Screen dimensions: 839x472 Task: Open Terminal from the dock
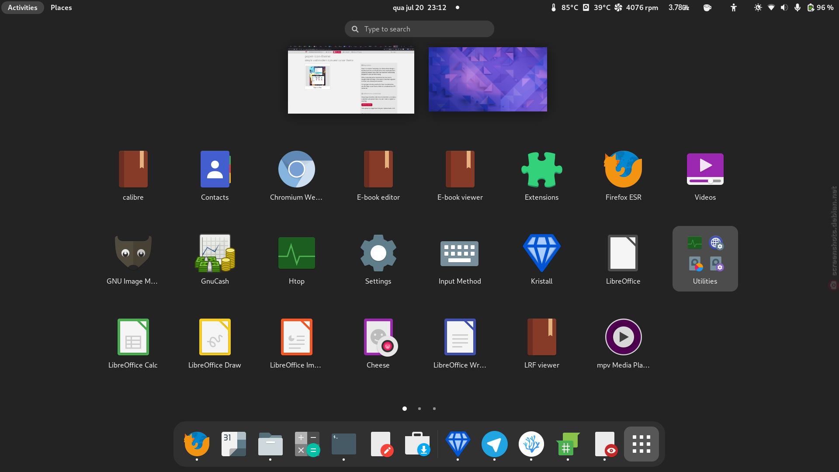[343, 444]
